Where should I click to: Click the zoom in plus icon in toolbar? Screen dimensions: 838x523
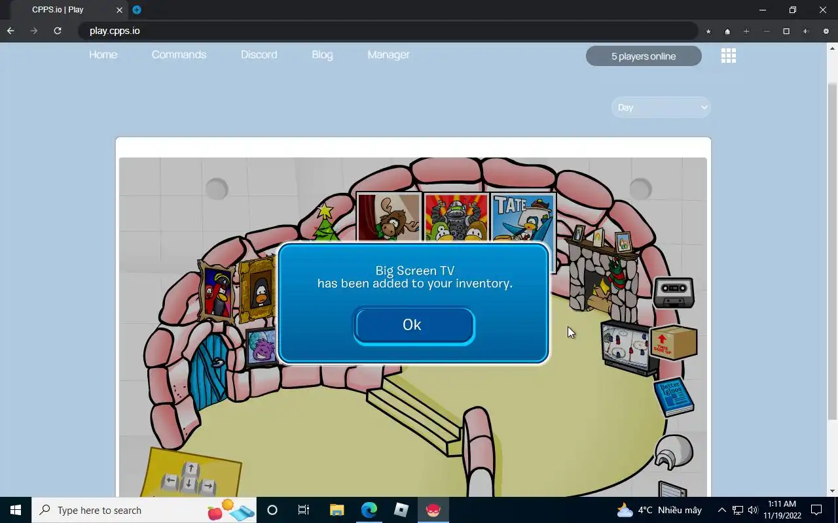point(746,31)
